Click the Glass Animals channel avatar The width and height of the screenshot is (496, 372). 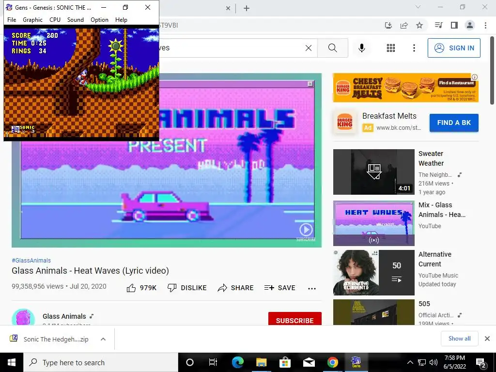tap(23, 317)
